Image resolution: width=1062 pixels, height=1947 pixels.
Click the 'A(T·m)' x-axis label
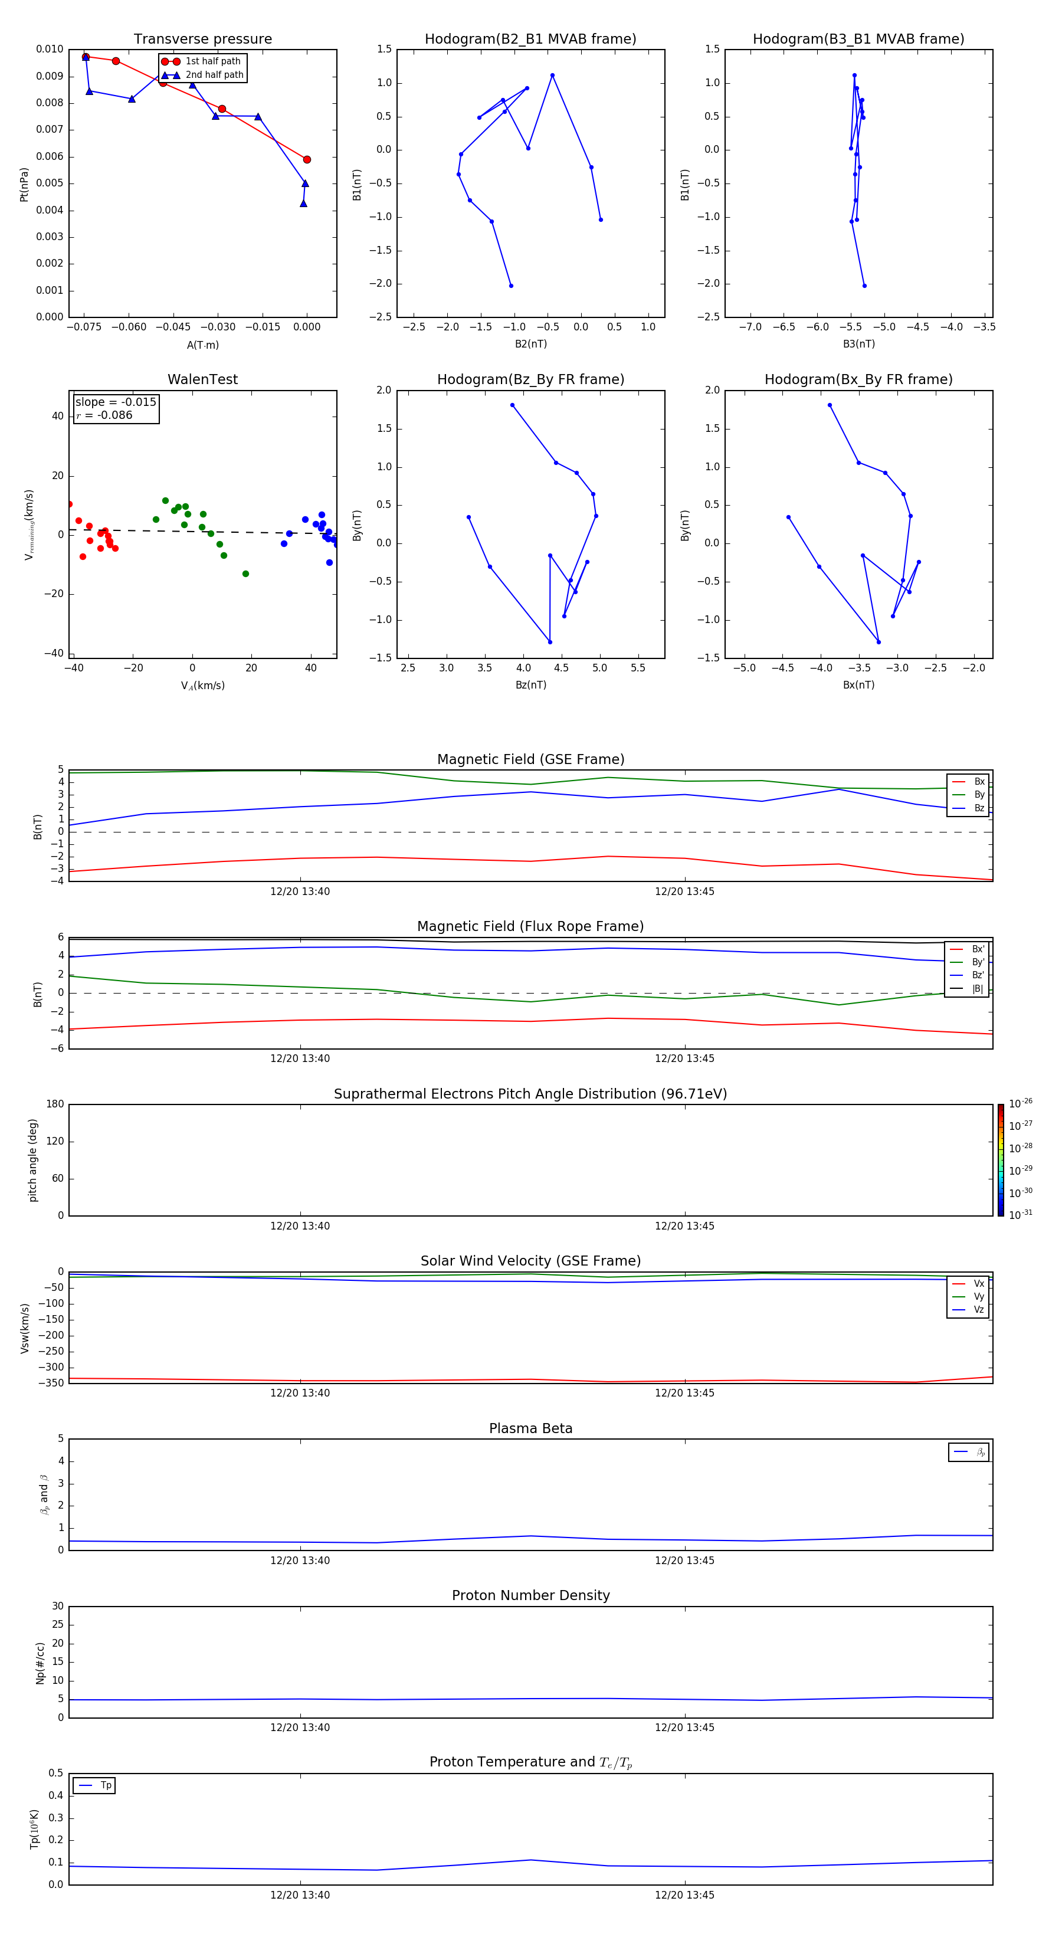tap(202, 345)
